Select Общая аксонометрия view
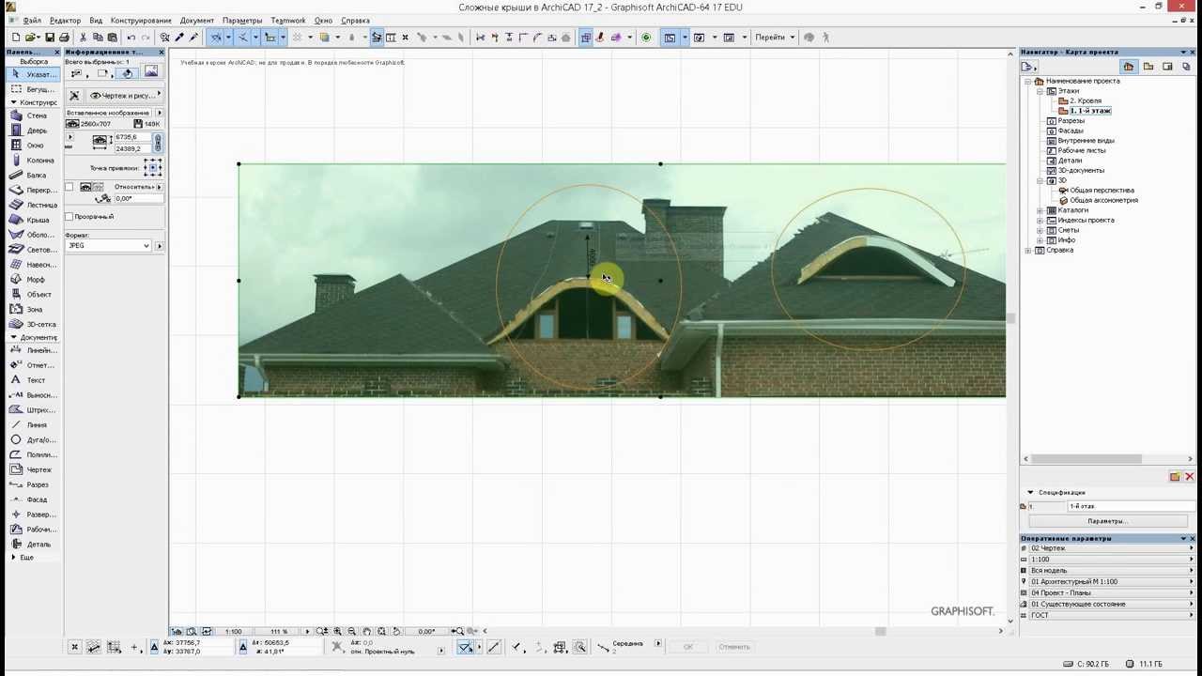The height and width of the screenshot is (676, 1202). [1102, 200]
